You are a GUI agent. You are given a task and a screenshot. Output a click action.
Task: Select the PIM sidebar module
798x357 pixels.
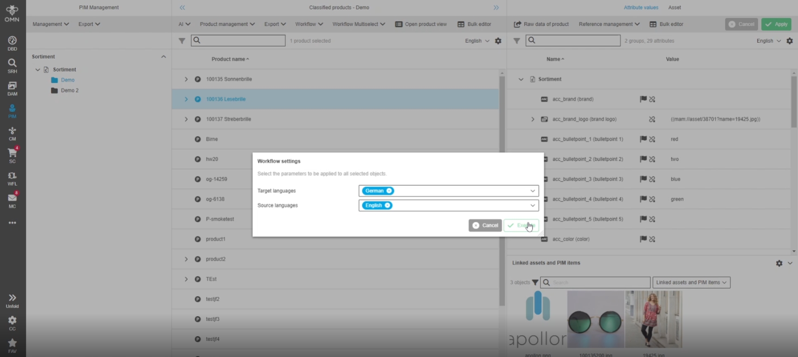click(x=13, y=111)
